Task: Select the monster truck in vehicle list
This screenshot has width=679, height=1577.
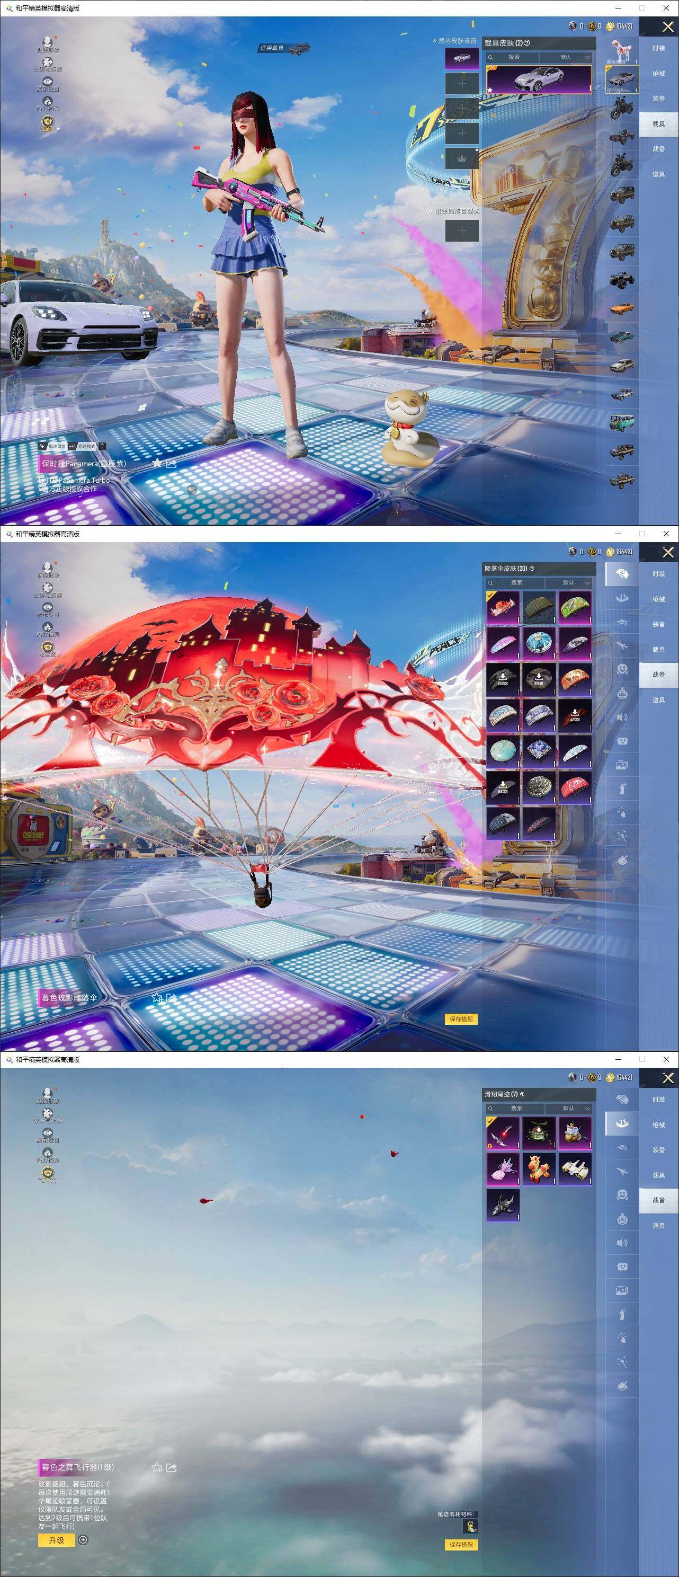Action: tap(621, 279)
